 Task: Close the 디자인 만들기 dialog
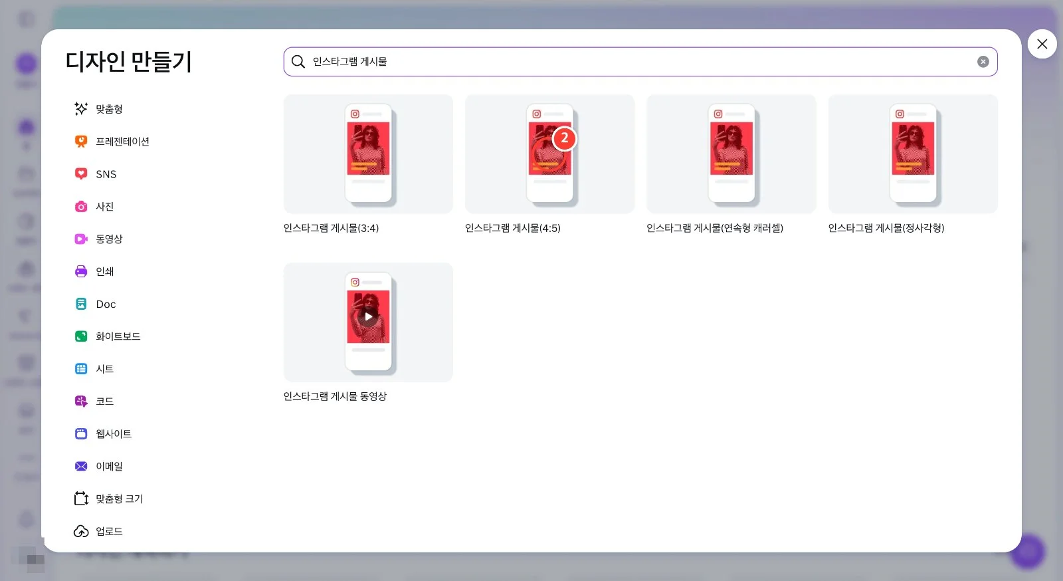coord(1042,44)
